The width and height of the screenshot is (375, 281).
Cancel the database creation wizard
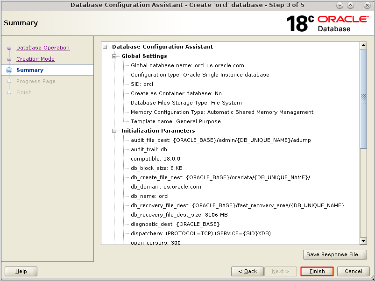tap(353, 271)
